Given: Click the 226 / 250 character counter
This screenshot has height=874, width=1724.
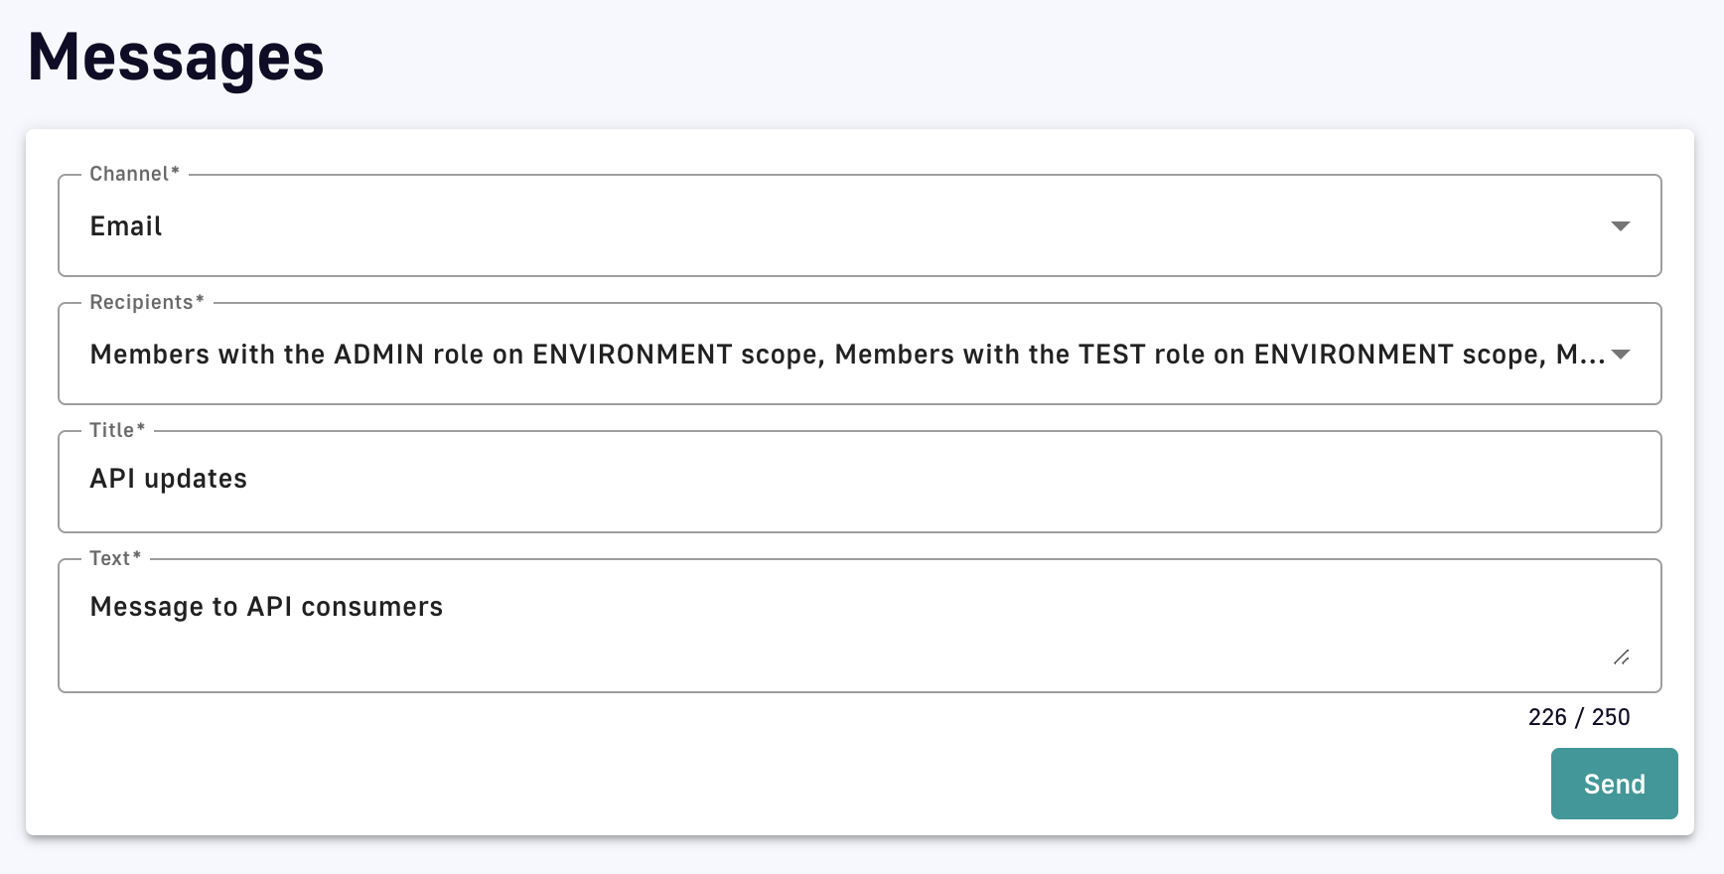Looking at the screenshot, I should pyautogui.click(x=1578, y=717).
